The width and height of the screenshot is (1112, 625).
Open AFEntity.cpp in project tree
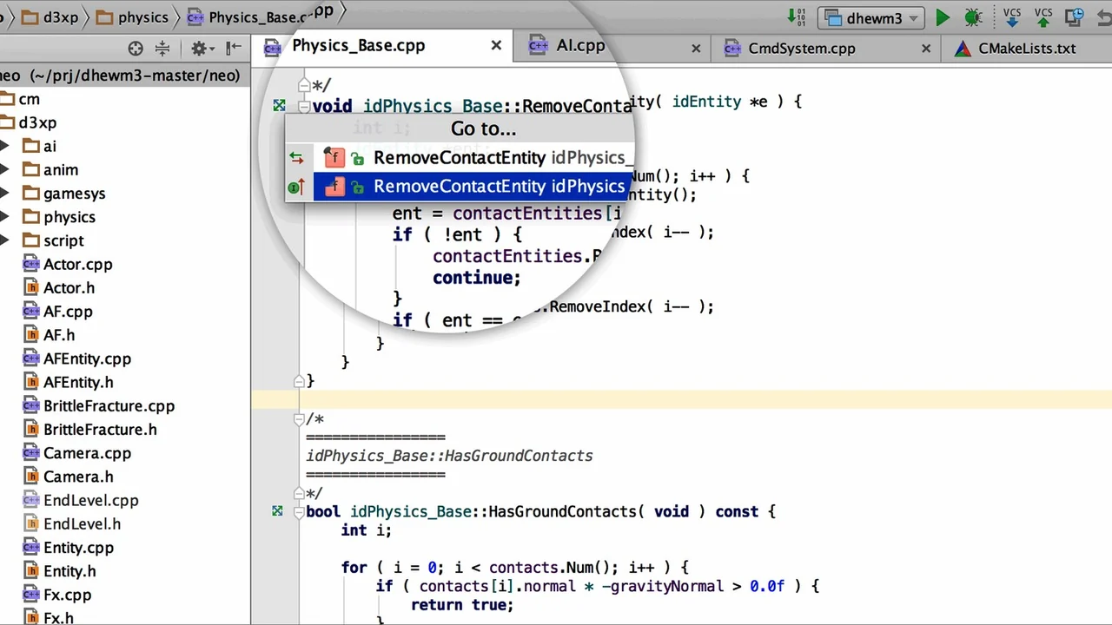87,359
